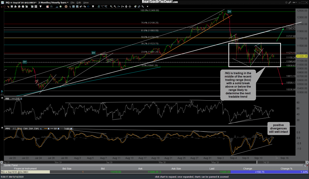The image size is (309, 179).
Task: Expand the last toolbar dropdown arrow
Action: point(147,6)
